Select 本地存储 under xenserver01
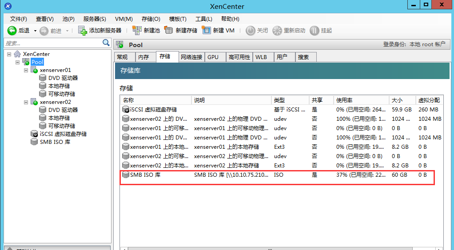Viewport: 454px width, 250px height. pos(59,86)
